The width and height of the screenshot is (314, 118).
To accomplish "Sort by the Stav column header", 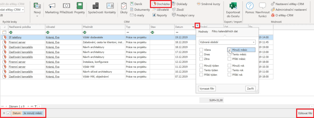I will click(162, 27).
